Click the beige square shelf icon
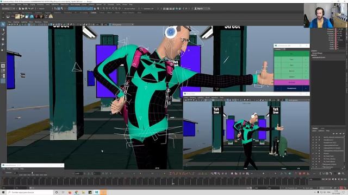The height and width of the screenshot is (195, 348). [17, 17]
